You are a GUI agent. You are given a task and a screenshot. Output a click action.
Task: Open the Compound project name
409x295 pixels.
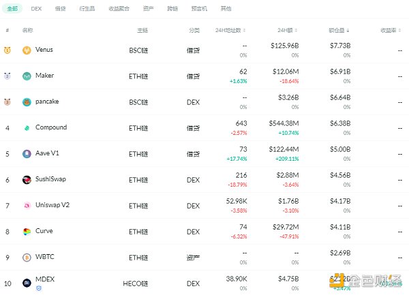(x=51, y=127)
